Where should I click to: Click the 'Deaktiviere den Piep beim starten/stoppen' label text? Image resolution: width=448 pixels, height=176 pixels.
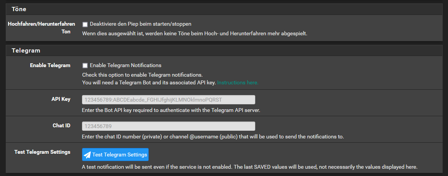140,24
